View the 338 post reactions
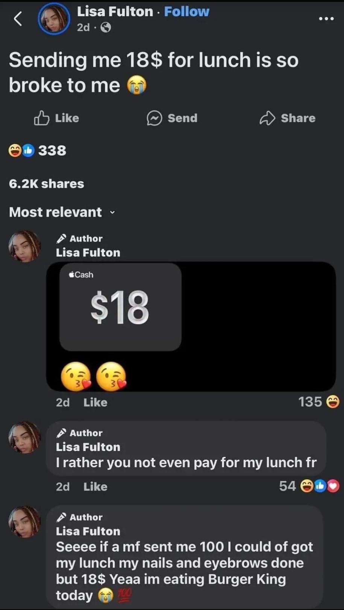The height and width of the screenshot is (610, 344). coord(38,151)
